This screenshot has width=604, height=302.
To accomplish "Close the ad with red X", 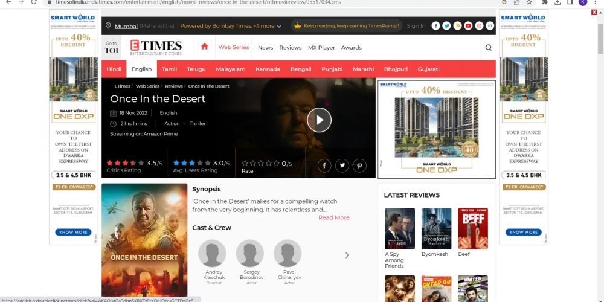I will 594,12.
